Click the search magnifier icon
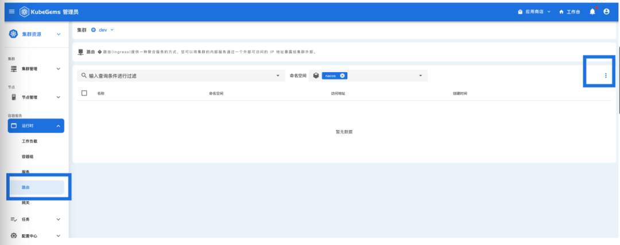Image resolution: width=620 pixels, height=245 pixels. pyautogui.click(x=84, y=76)
